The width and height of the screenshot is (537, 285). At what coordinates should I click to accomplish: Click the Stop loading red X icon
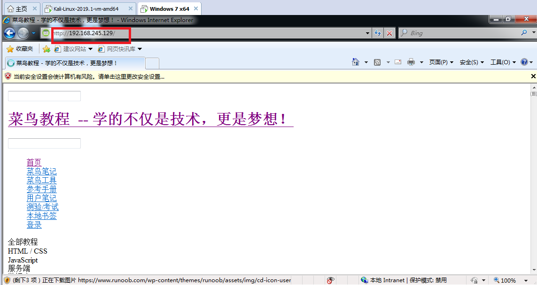(x=389, y=33)
